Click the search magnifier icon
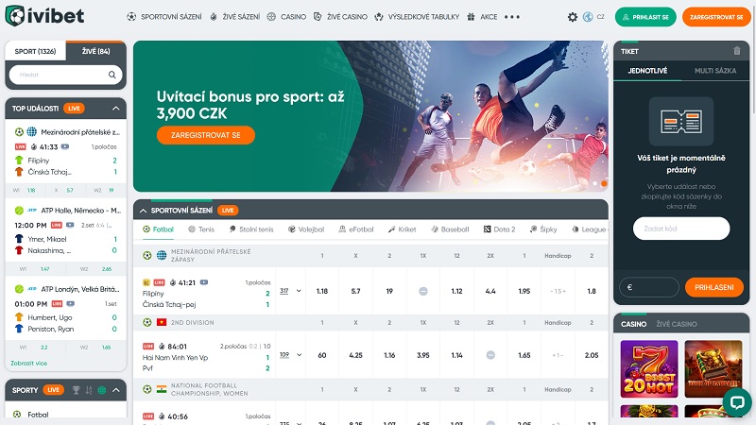Image resolution: width=756 pixels, height=425 pixels. (x=112, y=75)
